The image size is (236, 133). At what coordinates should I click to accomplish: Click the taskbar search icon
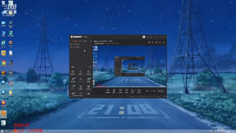pyautogui.click(x=6, y=131)
